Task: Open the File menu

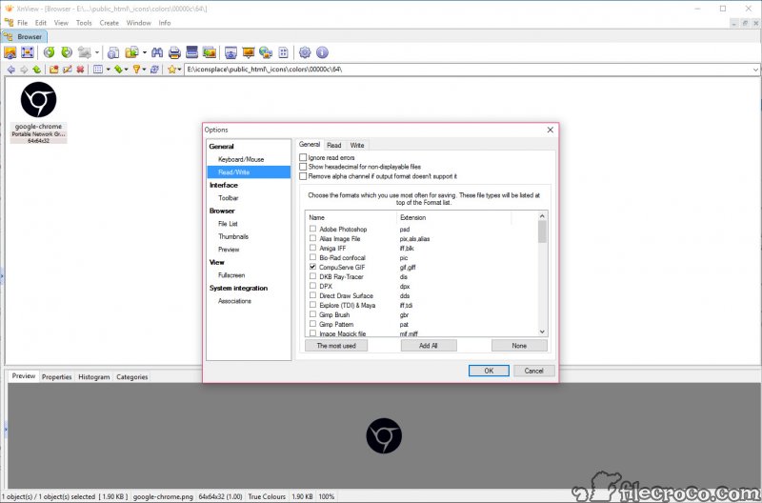Action: [22, 23]
